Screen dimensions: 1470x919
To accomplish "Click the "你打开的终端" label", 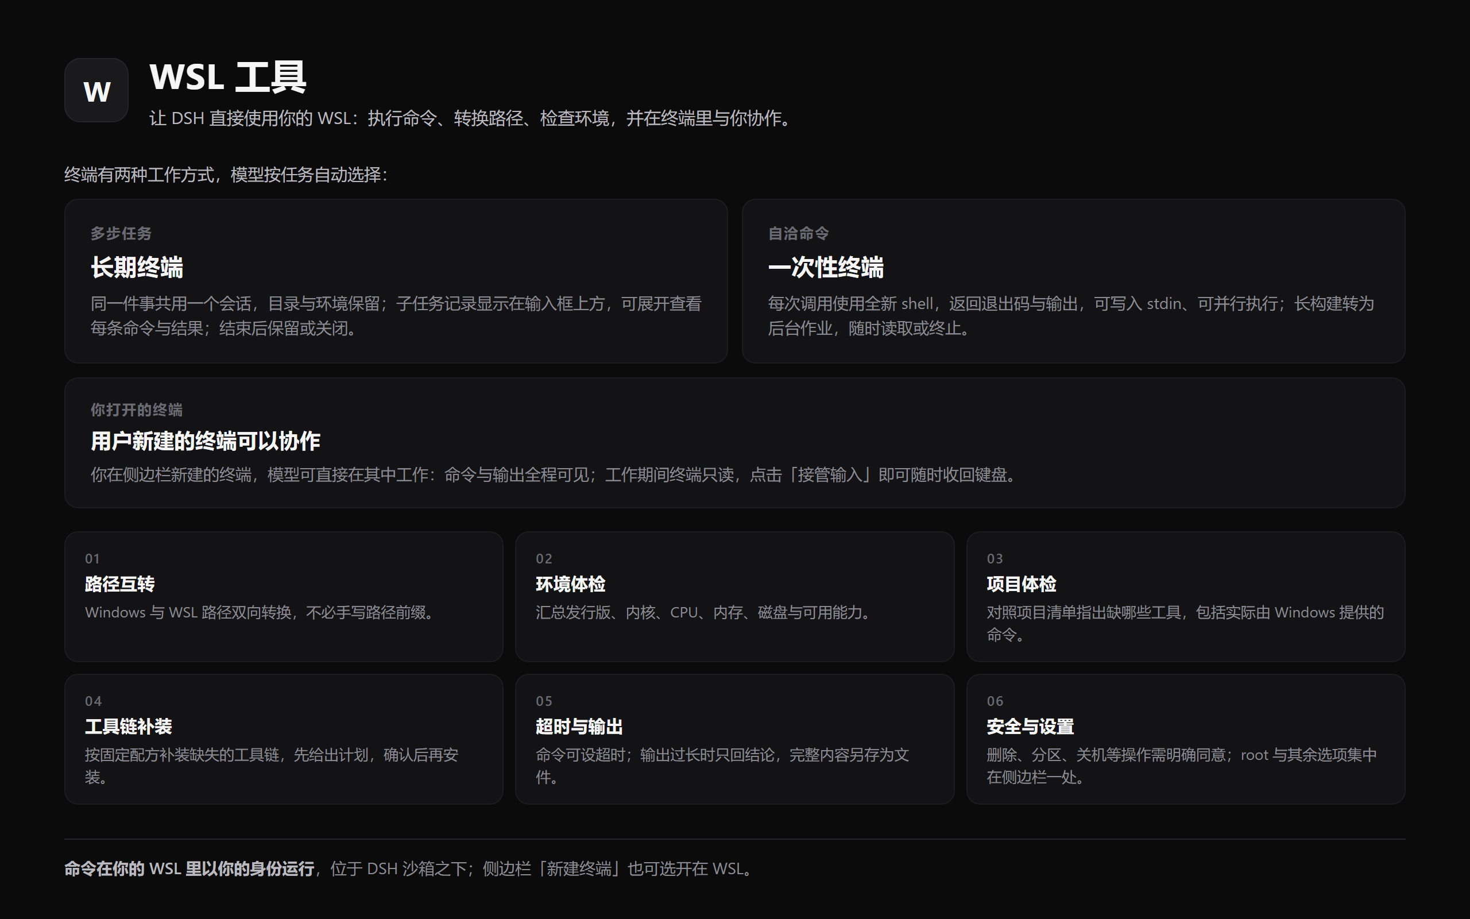I will [136, 410].
